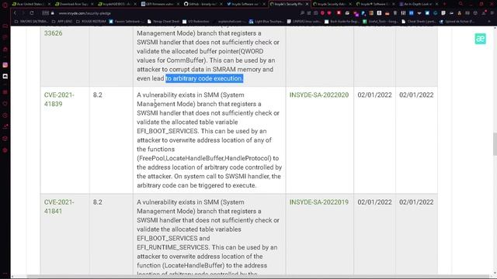Reload the current page

point(32,13)
